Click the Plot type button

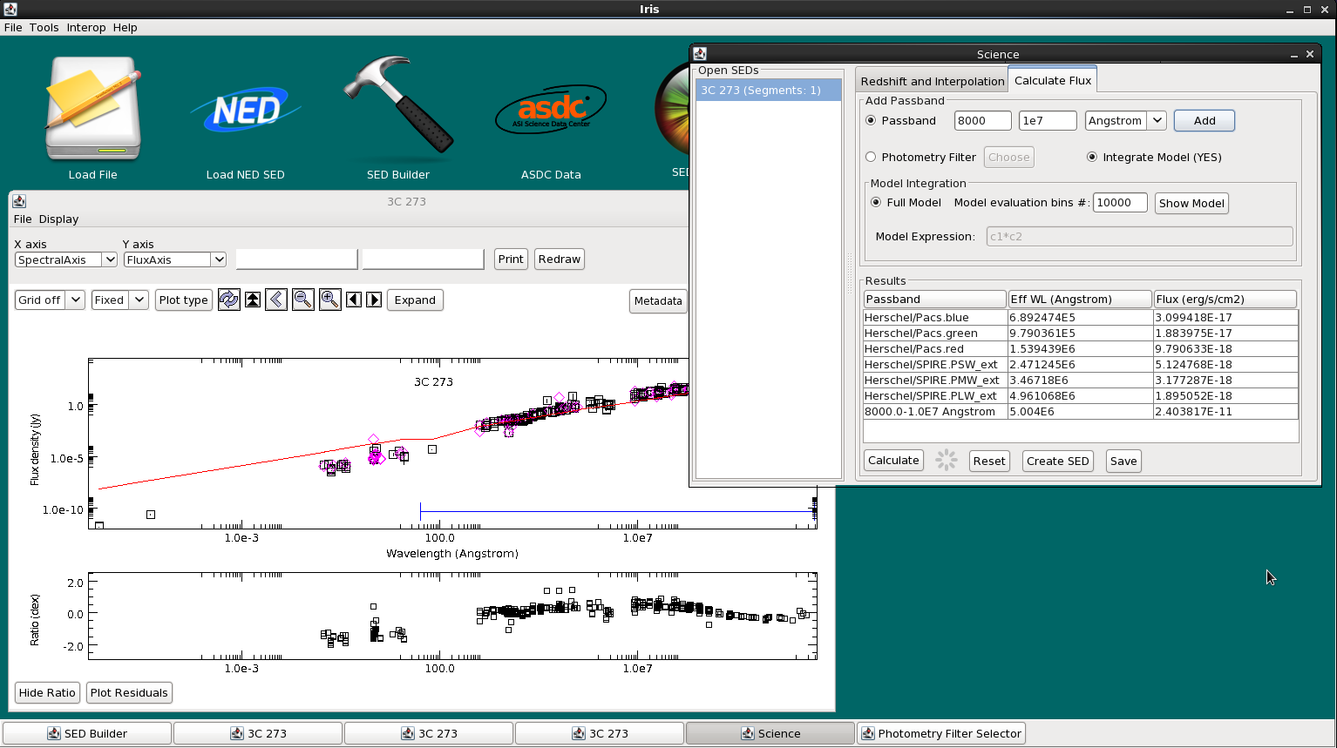tap(184, 300)
